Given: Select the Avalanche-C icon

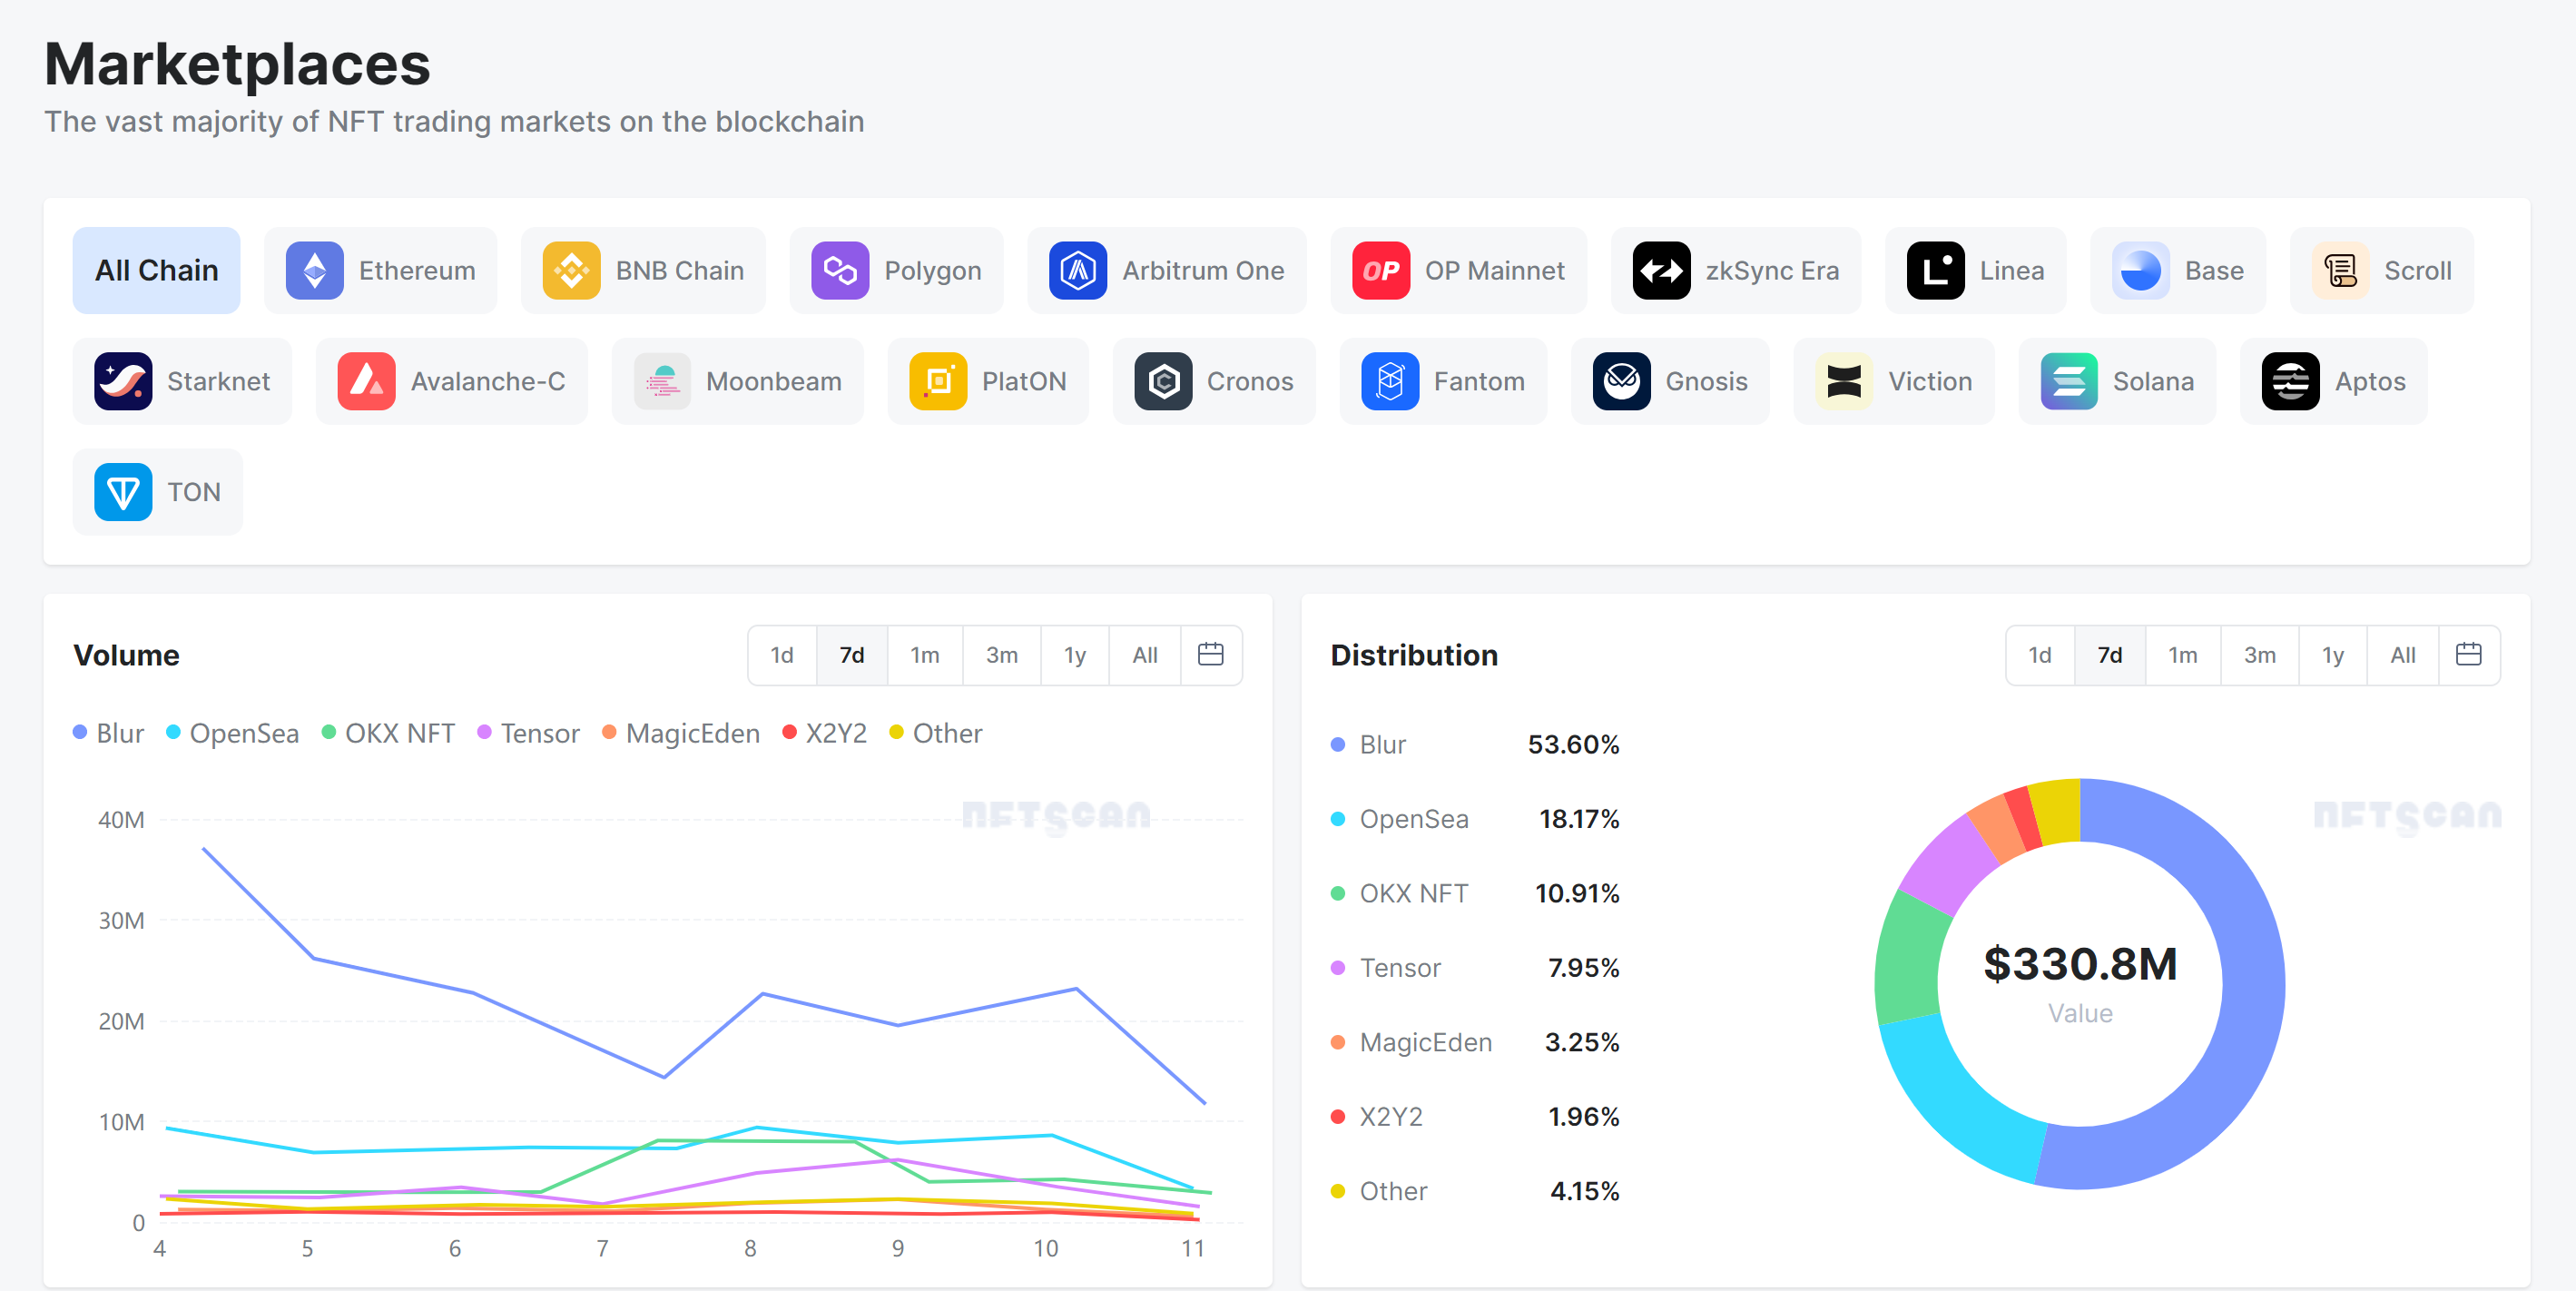Looking at the screenshot, I should click(x=367, y=382).
